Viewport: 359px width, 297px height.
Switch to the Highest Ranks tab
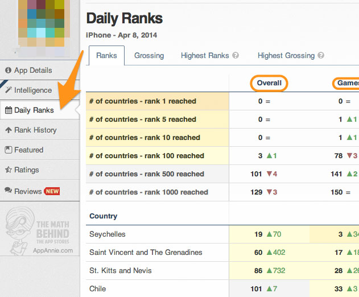point(205,56)
